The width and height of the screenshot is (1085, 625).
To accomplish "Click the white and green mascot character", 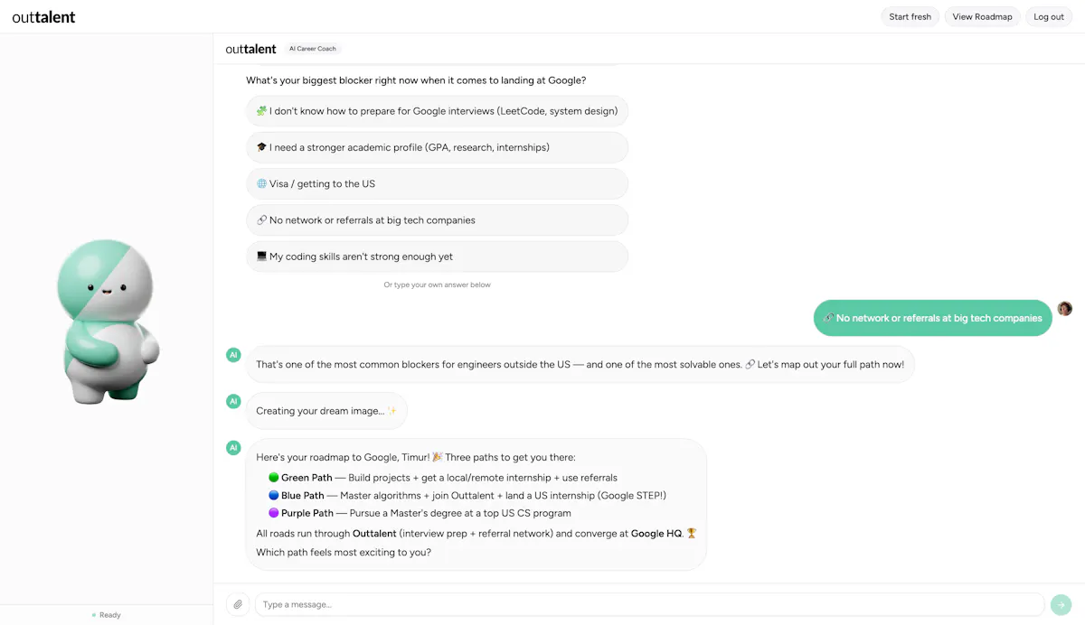I will point(107,321).
